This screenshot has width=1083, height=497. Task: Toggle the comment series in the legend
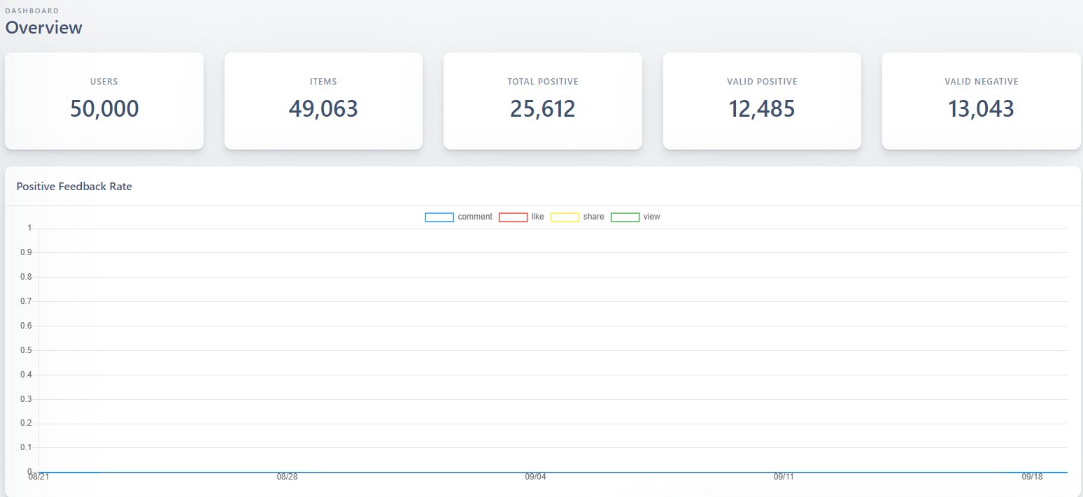[476, 217]
